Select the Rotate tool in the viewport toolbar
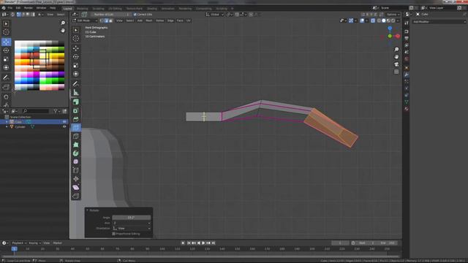Image resolution: width=468 pixels, height=263 pixels. click(x=76, y=57)
